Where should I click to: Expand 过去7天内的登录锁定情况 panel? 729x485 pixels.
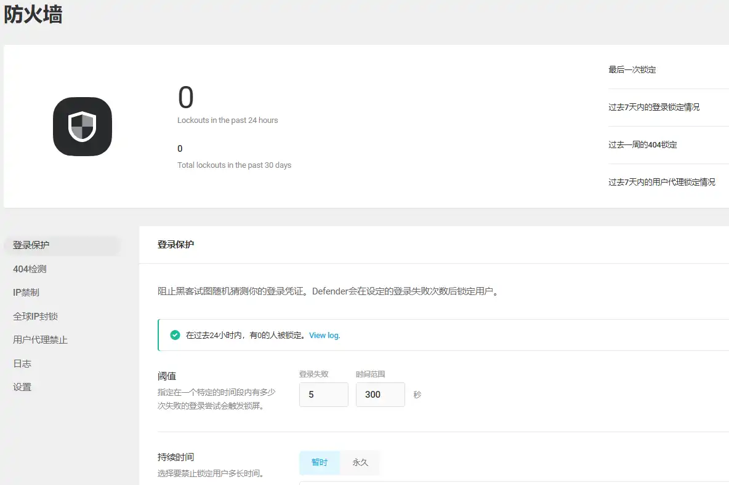[x=653, y=107]
